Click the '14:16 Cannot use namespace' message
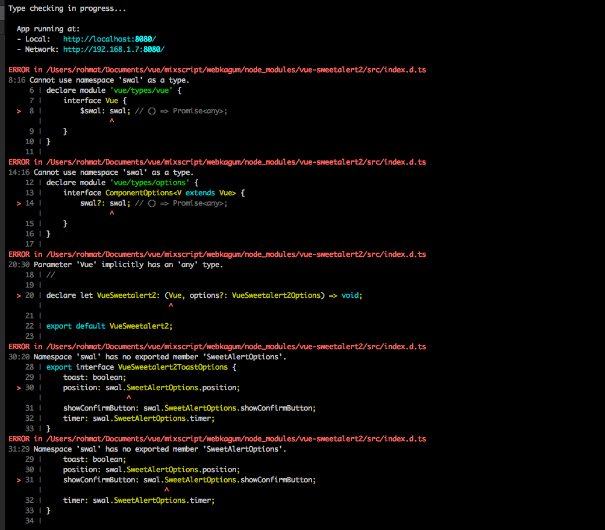The image size is (605, 530). tap(101, 172)
